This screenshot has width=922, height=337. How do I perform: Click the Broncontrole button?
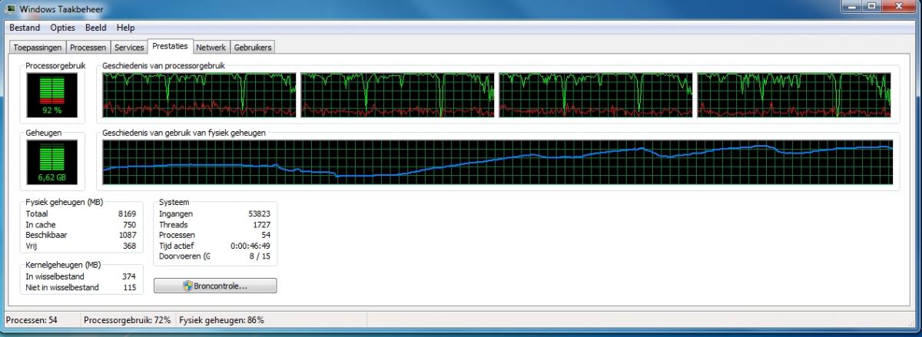click(215, 286)
